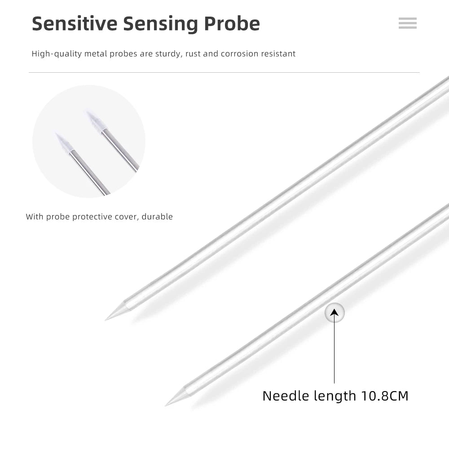Image resolution: width=449 pixels, height=449 pixels.
Task: Click the circular arrowhead marker on the probe
Action: (335, 313)
